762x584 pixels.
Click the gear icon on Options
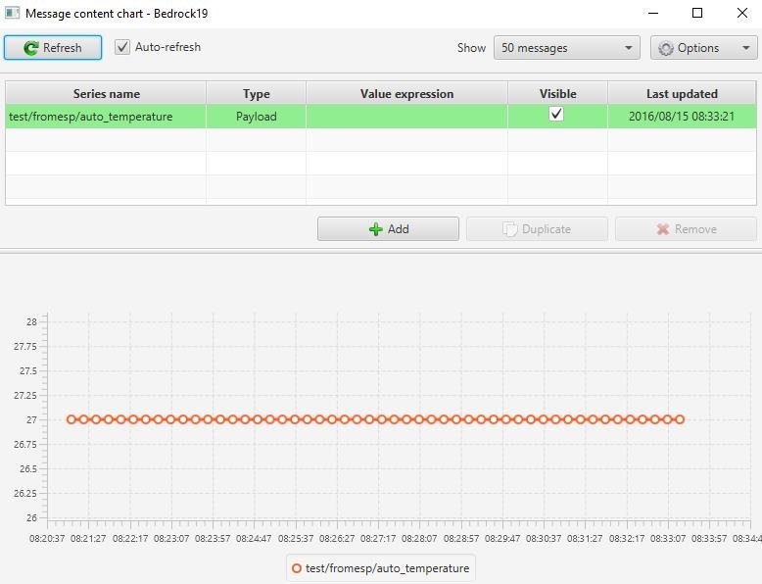(666, 48)
